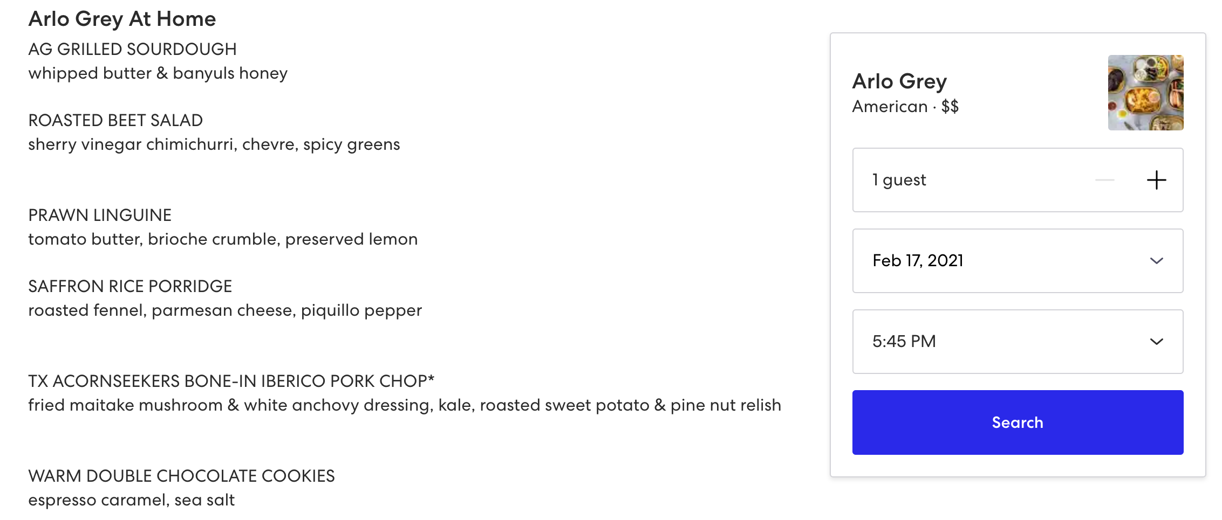Click the $$ price indicator
The height and width of the screenshot is (520, 1222).
[951, 106]
